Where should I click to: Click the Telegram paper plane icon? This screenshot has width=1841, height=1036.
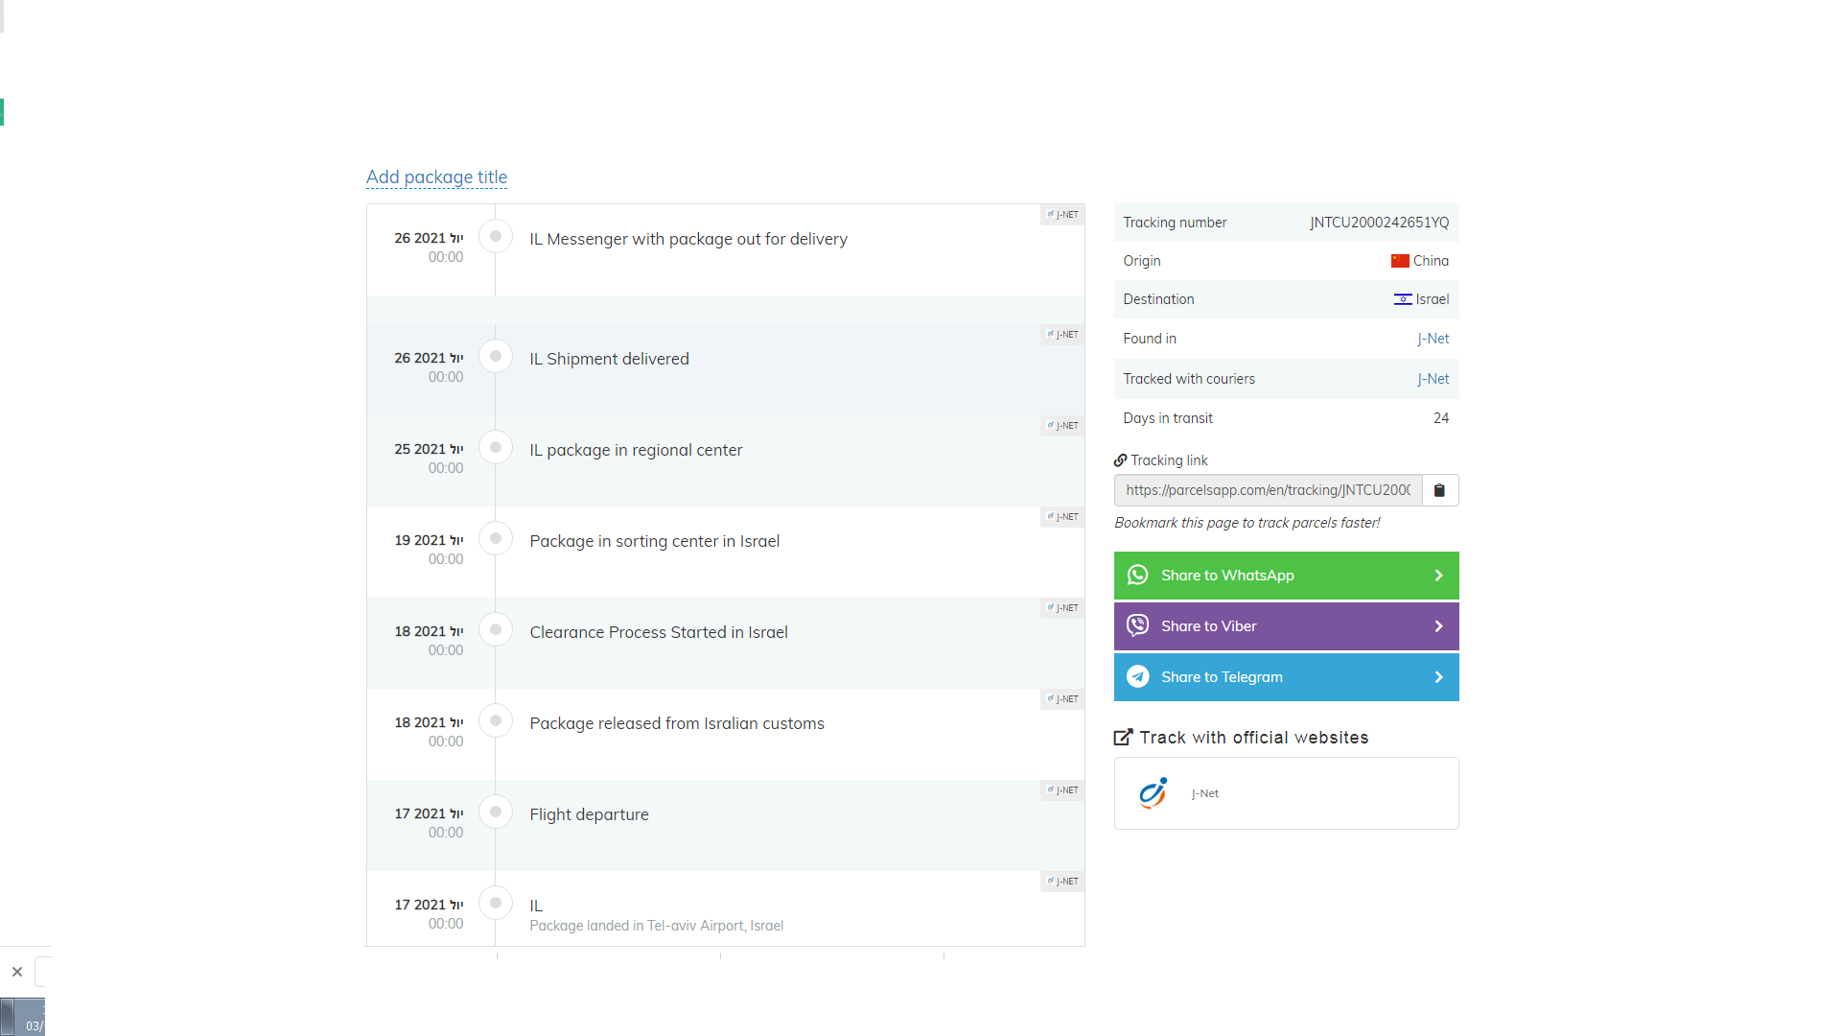coord(1137,676)
